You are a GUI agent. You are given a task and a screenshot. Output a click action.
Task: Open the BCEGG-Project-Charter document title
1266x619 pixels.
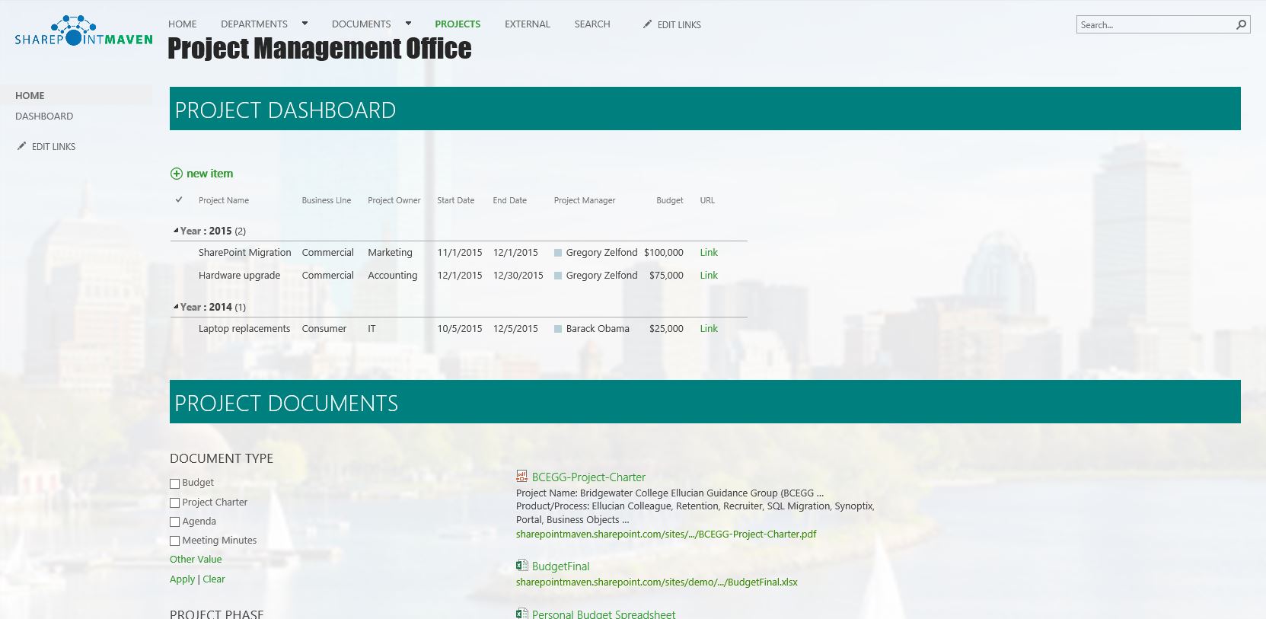[x=588, y=477]
